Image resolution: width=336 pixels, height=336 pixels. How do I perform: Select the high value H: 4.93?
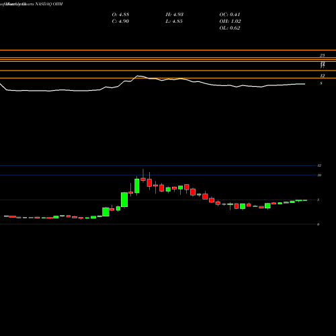pos(175,15)
